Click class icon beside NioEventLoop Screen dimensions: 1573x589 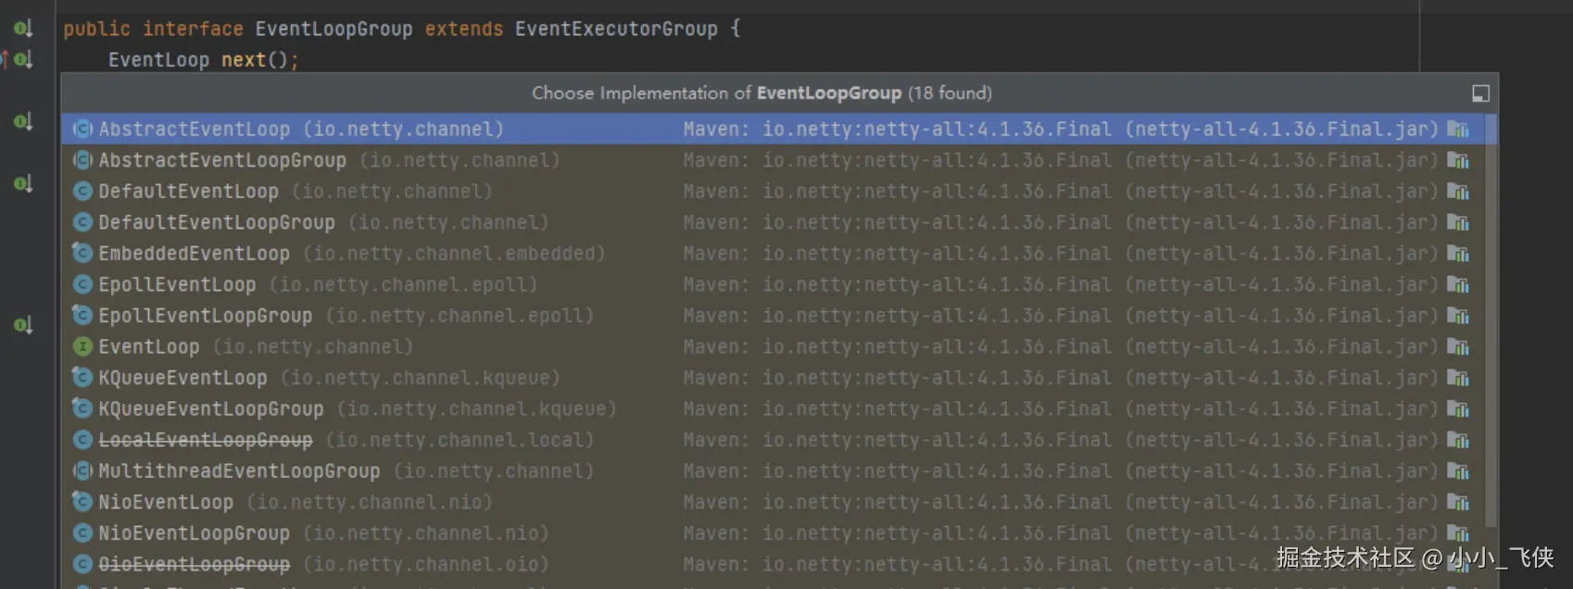(x=83, y=502)
